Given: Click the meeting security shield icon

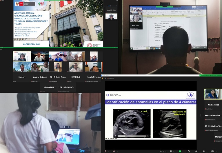Looking at the screenshot, I should click(102, 78).
